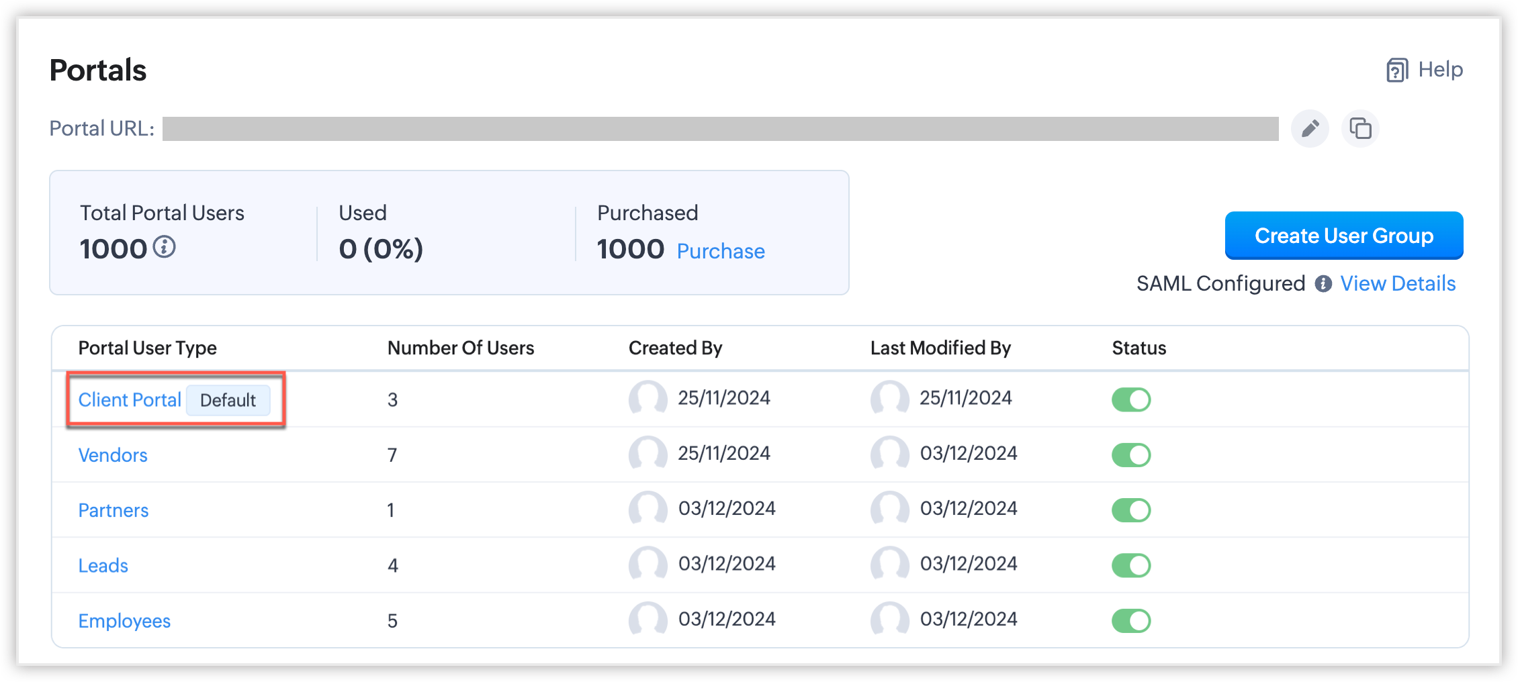This screenshot has width=1518, height=682.
Task: Click Last Modified By avatar in Vendors row
Action: pos(889,454)
